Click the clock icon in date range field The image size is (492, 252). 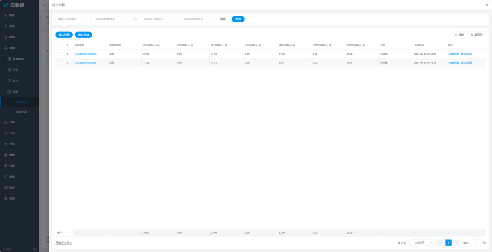[136, 19]
